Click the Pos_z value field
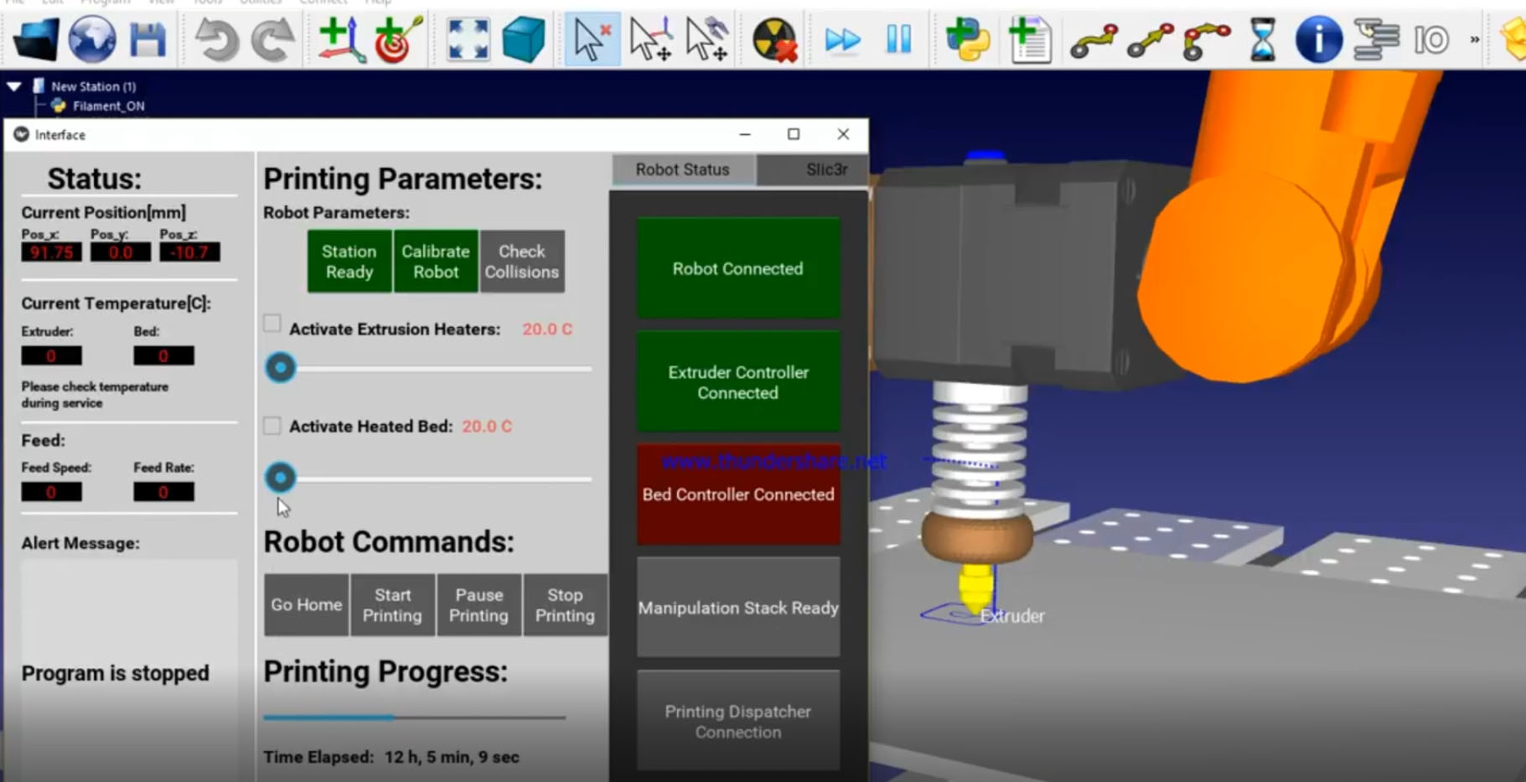The height and width of the screenshot is (782, 1526). 189,252
